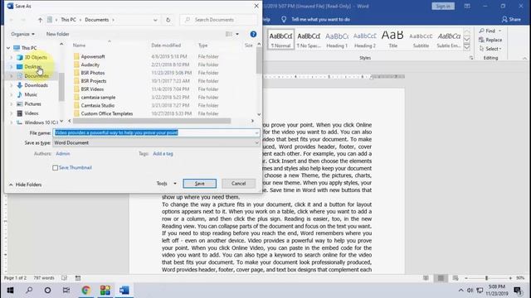
Task: Click zoom slider in Word status bar
Action: (487, 278)
